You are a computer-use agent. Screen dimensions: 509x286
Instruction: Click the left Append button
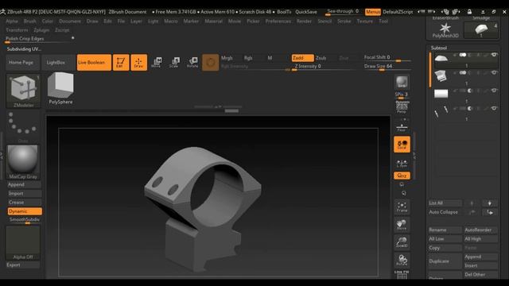coord(25,184)
